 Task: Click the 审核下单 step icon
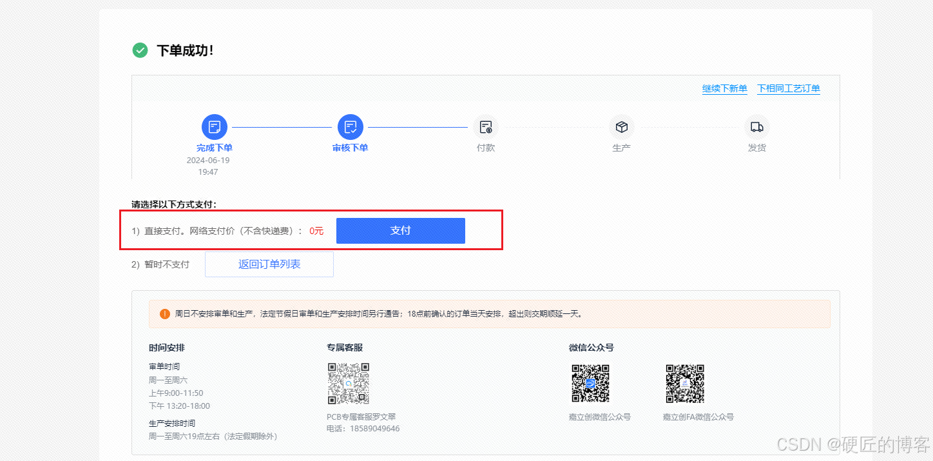click(x=351, y=127)
